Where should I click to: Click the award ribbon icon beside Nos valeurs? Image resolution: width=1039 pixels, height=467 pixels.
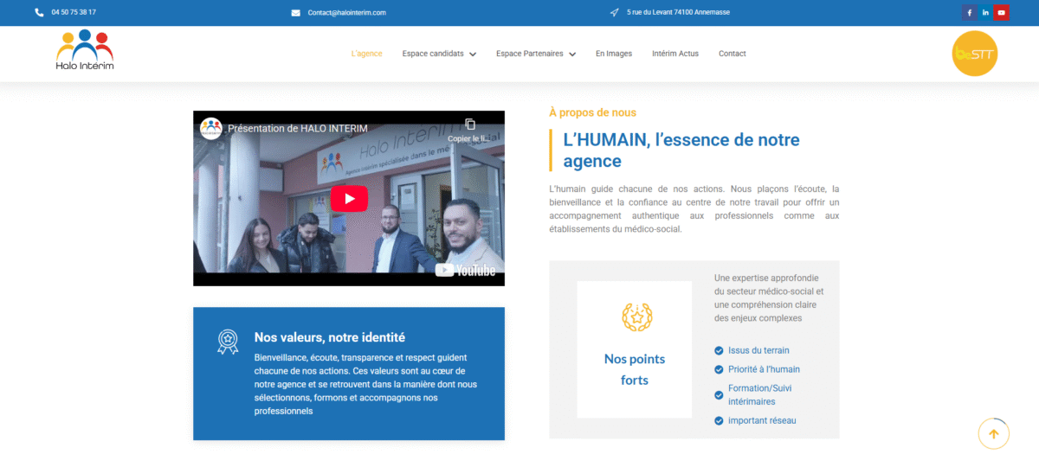(228, 342)
